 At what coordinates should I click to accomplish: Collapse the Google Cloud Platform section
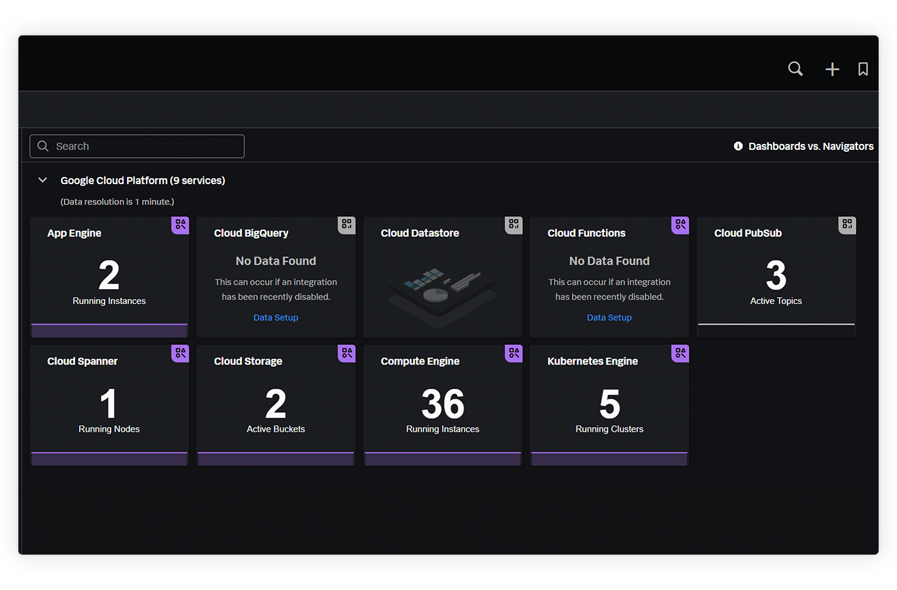click(42, 180)
